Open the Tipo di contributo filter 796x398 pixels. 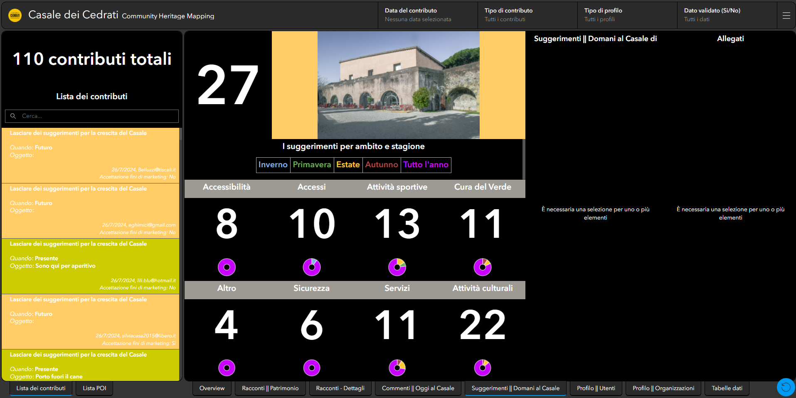point(527,15)
